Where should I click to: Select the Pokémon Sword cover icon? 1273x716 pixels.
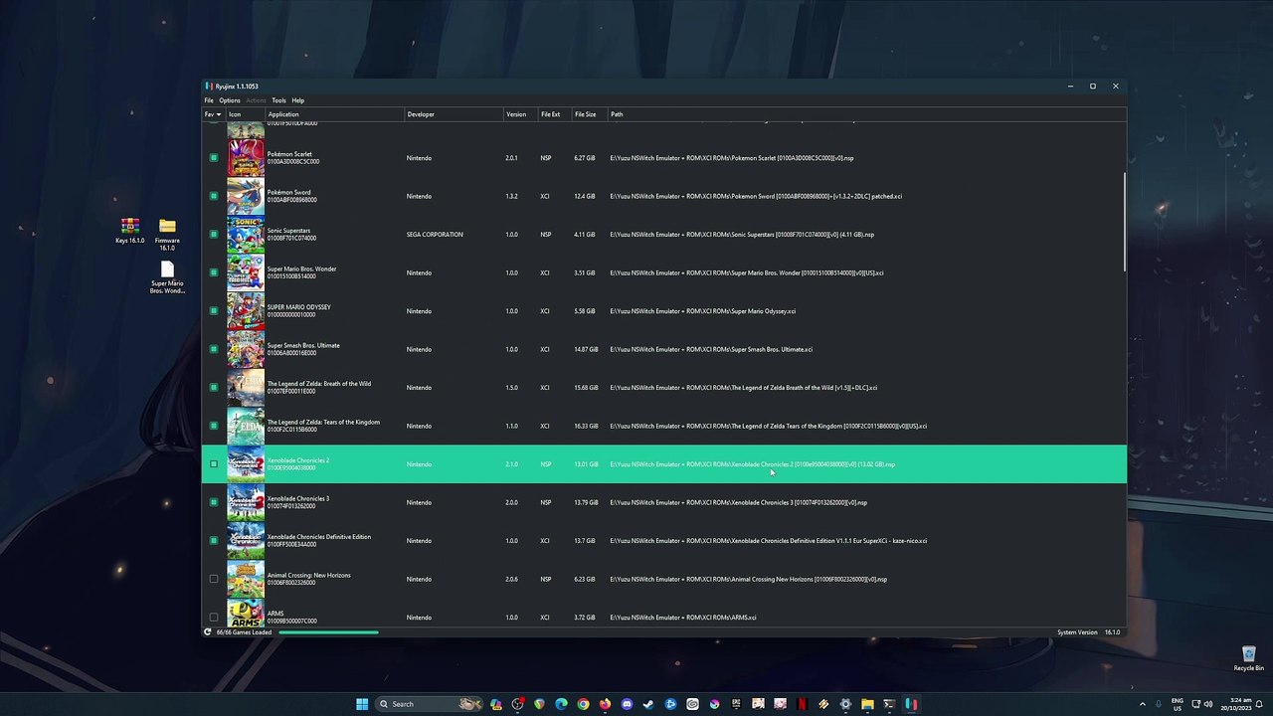[246, 196]
